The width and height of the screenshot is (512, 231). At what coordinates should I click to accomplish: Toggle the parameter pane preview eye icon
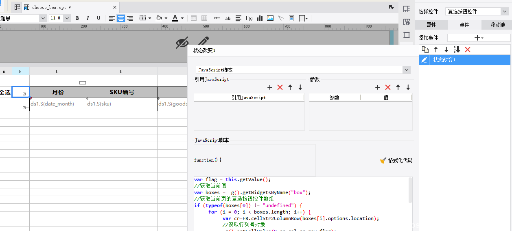182,43
